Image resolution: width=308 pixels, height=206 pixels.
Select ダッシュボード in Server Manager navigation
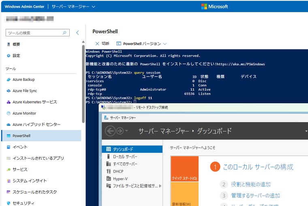coord(132,149)
